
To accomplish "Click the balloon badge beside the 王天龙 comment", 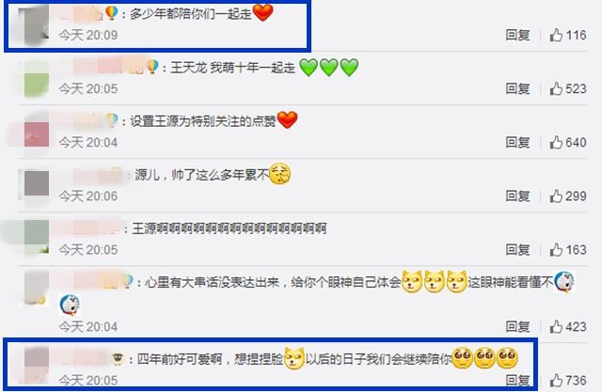I will 152,67.
